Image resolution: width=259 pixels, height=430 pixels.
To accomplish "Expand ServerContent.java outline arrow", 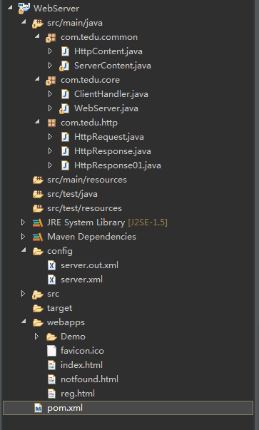I will [50, 66].
